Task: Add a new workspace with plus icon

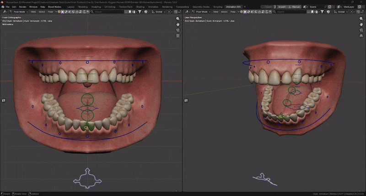Action: (x=245, y=7)
